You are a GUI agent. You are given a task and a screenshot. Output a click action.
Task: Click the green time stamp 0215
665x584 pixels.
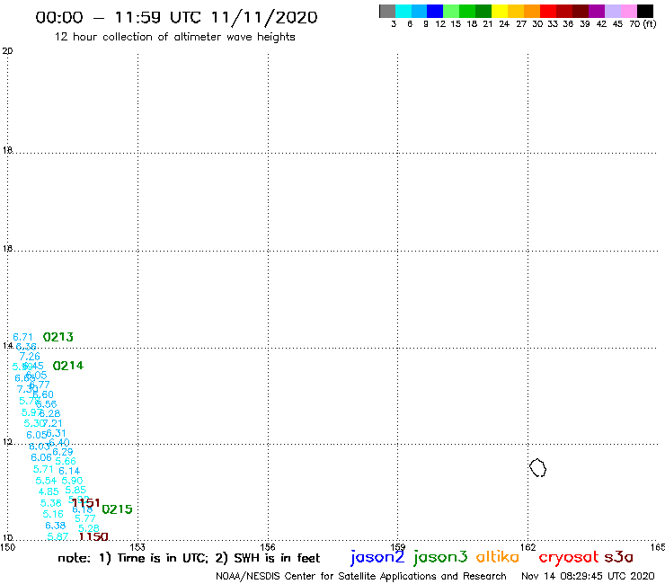click(117, 509)
